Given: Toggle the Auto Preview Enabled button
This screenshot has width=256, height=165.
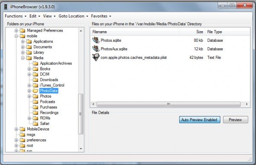Looking at the screenshot, I should [x=200, y=120].
